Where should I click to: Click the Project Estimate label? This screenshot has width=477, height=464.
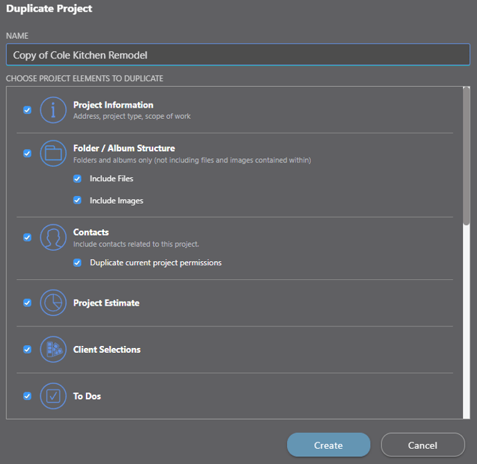(x=107, y=303)
